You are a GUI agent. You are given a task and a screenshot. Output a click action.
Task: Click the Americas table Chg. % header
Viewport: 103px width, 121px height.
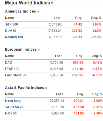pos(96,18)
